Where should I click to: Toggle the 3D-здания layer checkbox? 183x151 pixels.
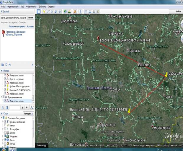tap(5, 136)
